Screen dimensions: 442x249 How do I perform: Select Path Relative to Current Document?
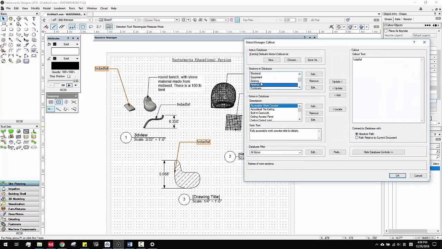tap(357, 138)
